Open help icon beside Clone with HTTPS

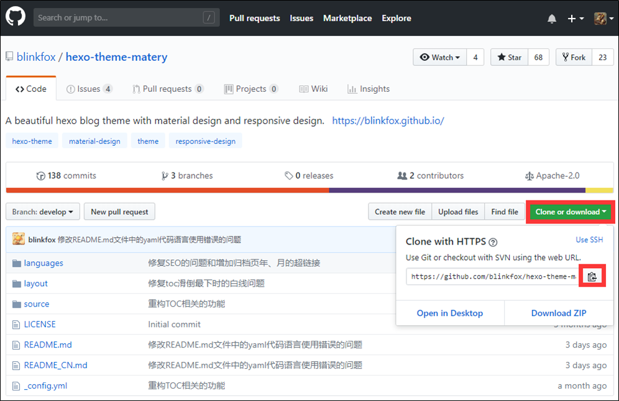click(493, 242)
